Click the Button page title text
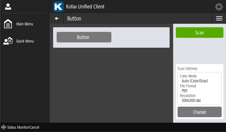 (74, 19)
